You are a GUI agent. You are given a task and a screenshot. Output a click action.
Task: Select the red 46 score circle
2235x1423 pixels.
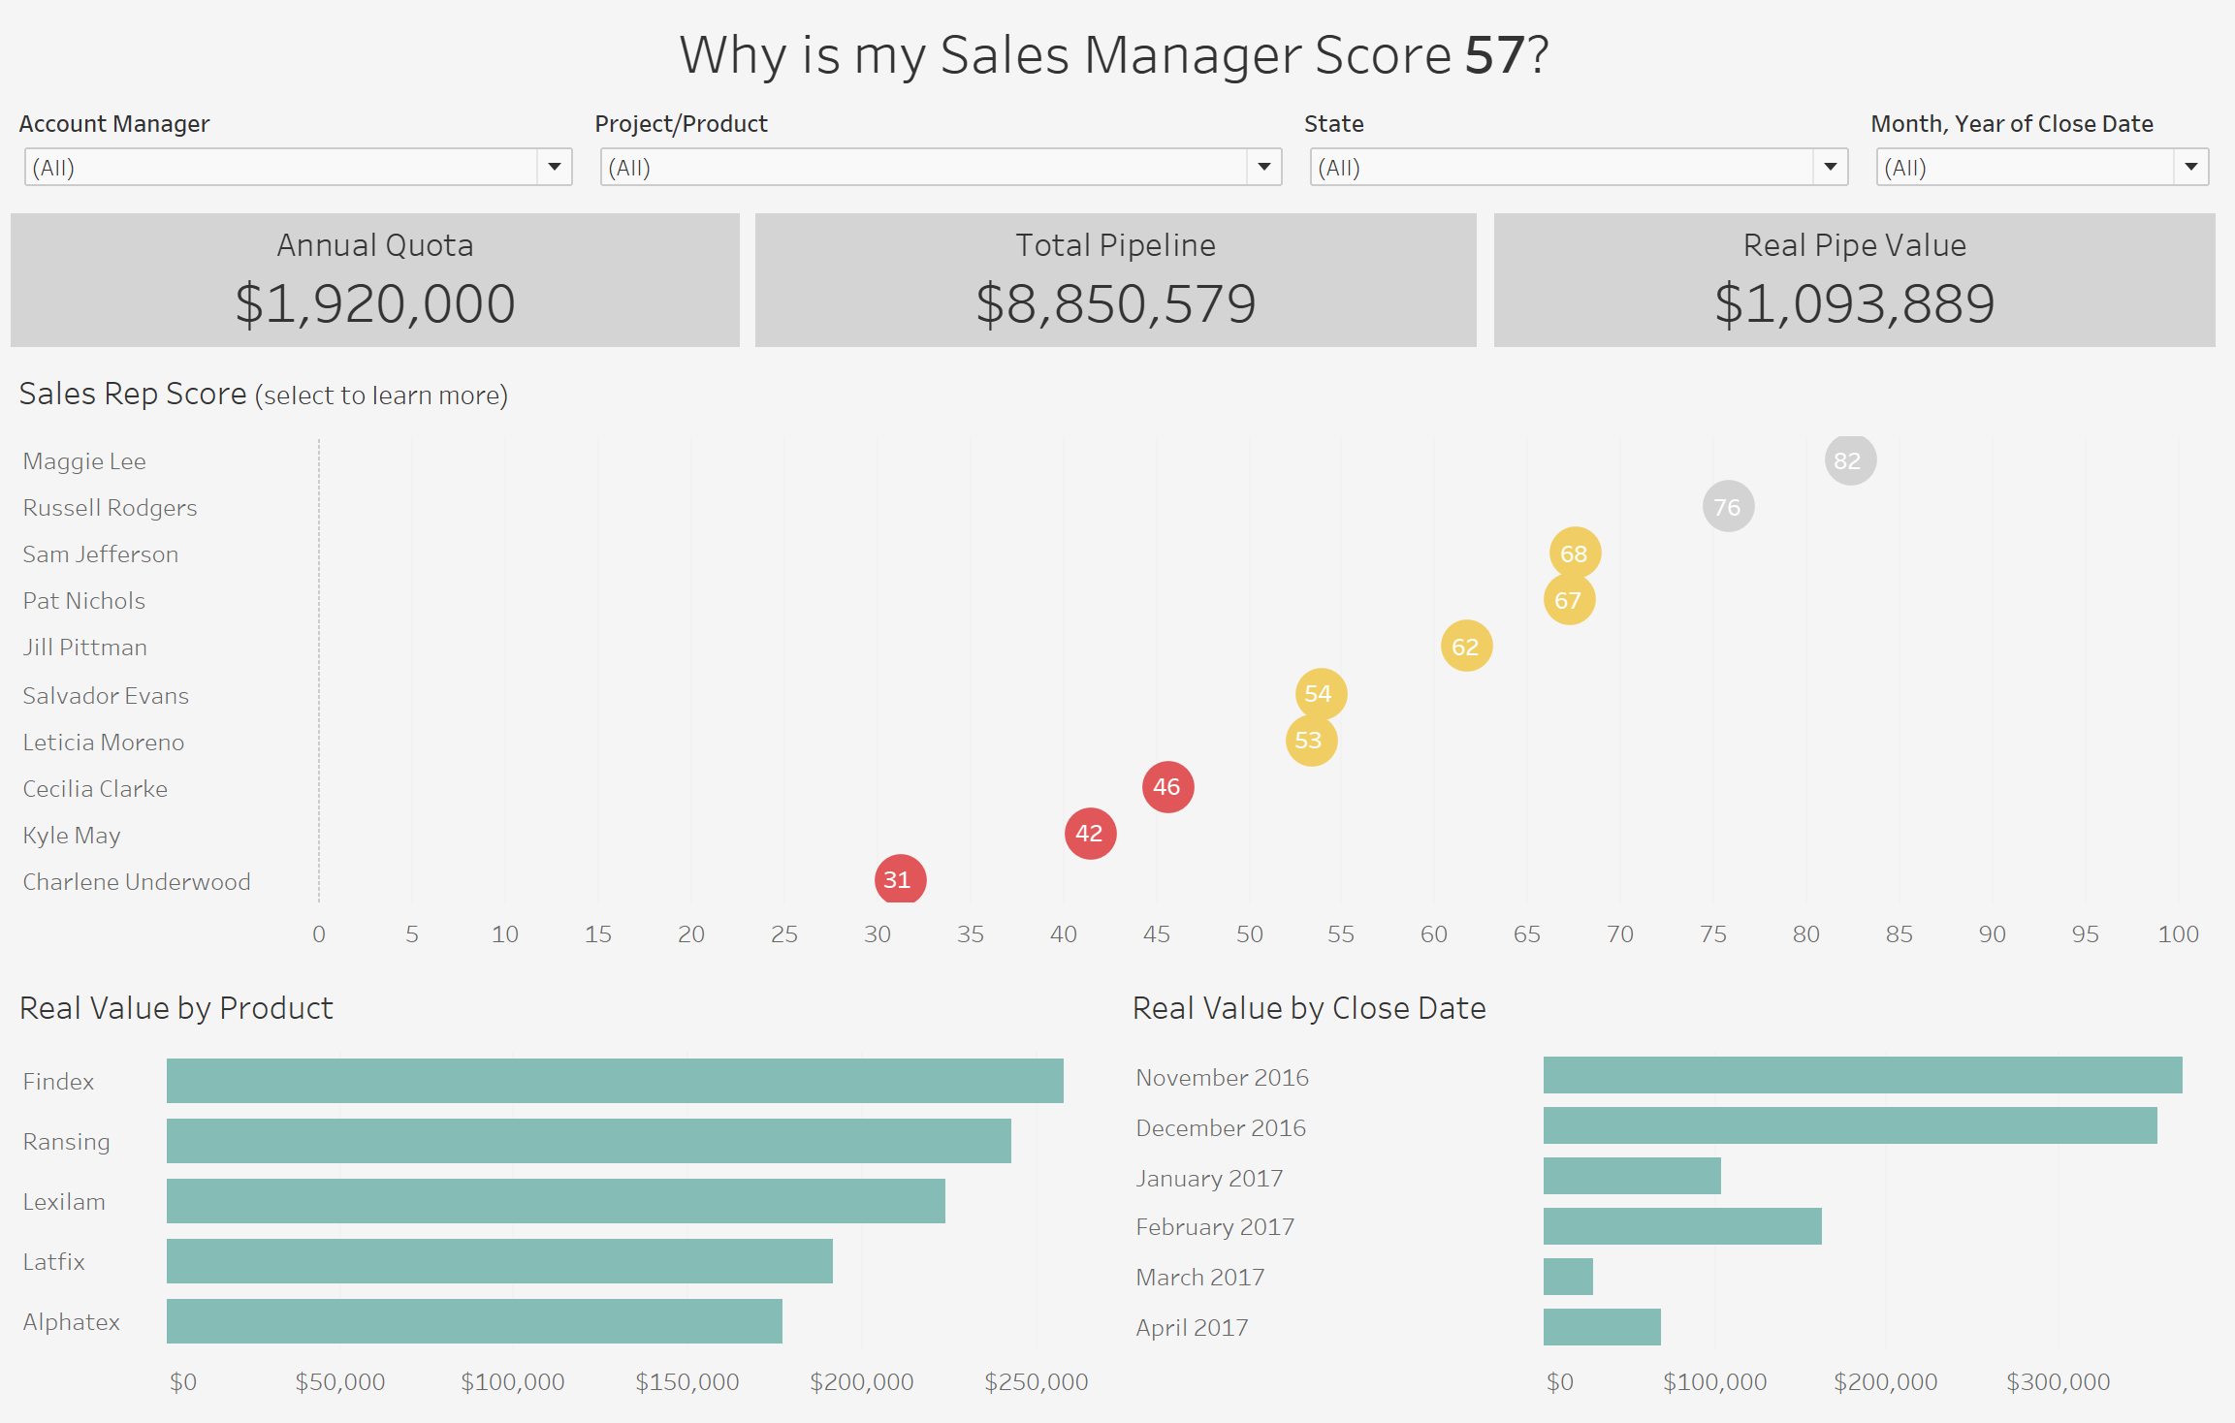point(1167,787)
